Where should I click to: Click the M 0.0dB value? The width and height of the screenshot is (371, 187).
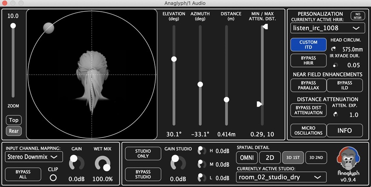(x=222, y=164)
